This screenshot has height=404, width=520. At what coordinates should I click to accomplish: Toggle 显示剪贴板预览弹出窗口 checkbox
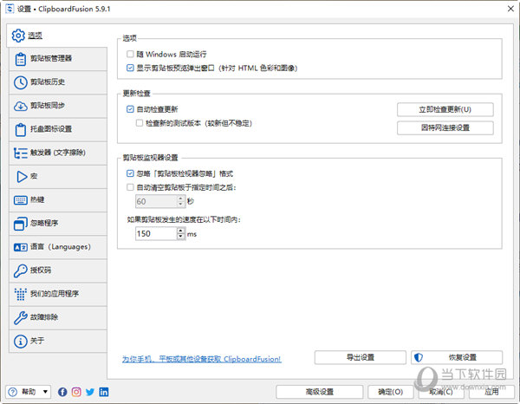click(x=130, y=68)
